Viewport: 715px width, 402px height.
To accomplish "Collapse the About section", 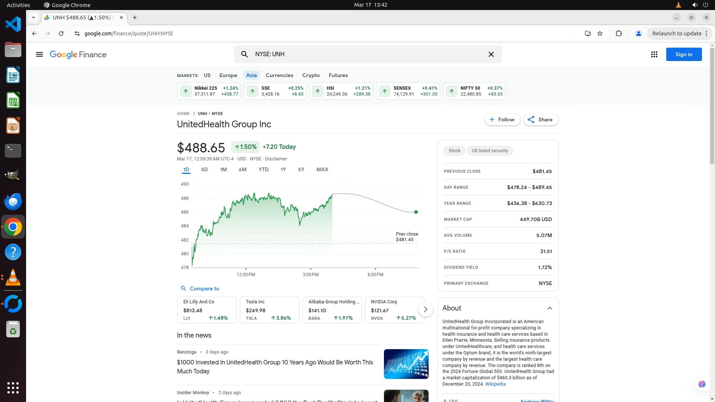I will pyautogui.click(x=550, y=308).
